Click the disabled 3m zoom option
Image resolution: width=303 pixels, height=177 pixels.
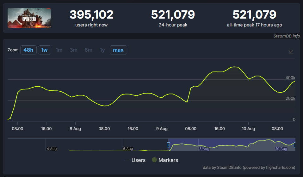pos(73,50)
